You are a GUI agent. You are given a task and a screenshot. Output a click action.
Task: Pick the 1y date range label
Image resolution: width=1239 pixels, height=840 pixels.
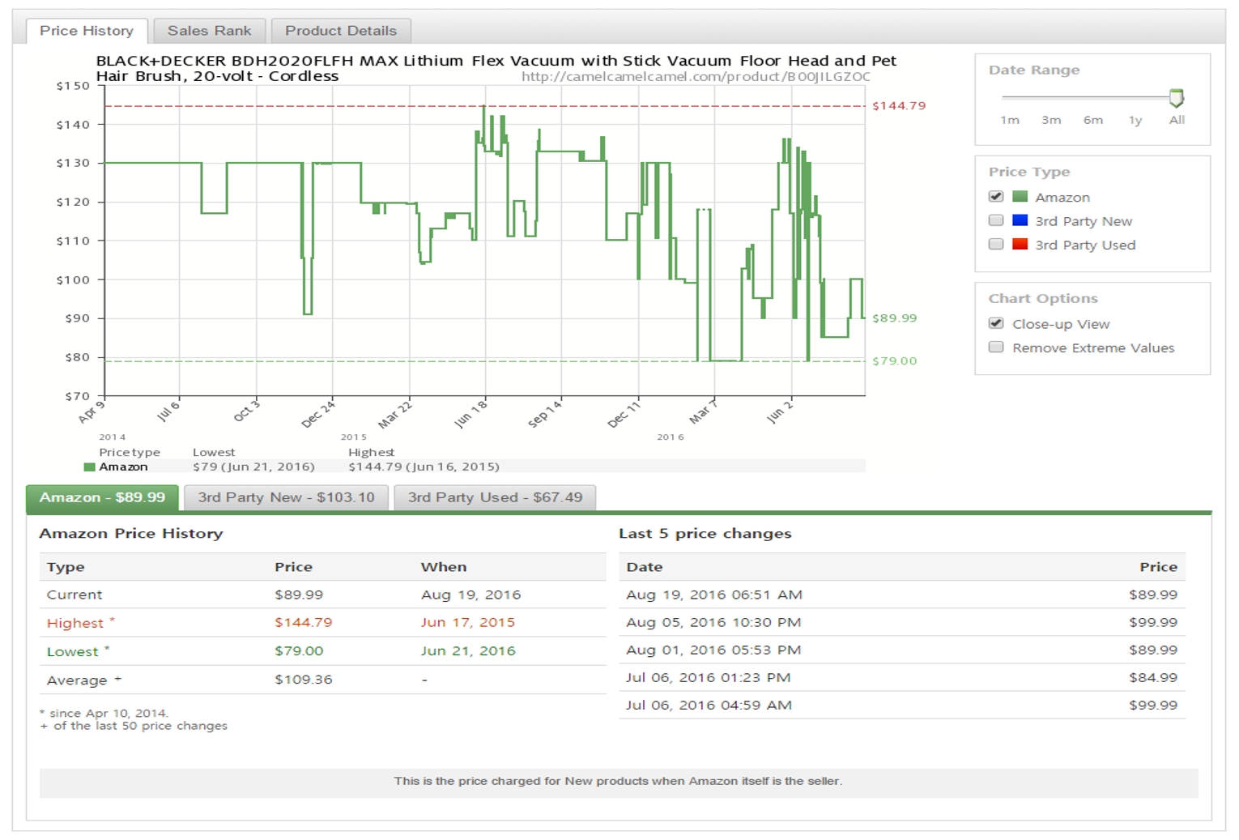tap(1135, 120)
